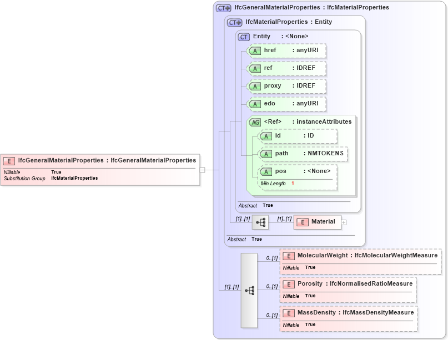
Task: Click the E icon on the Material element
Action: pos(302,222)
